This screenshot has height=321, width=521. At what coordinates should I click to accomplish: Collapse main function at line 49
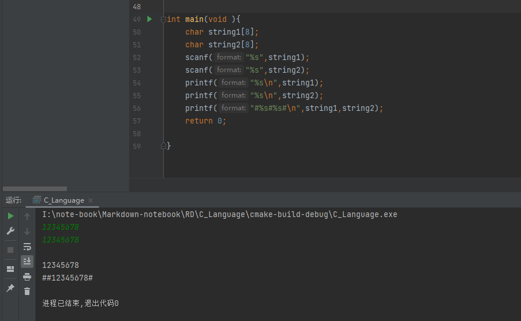(x=163, y=19)
